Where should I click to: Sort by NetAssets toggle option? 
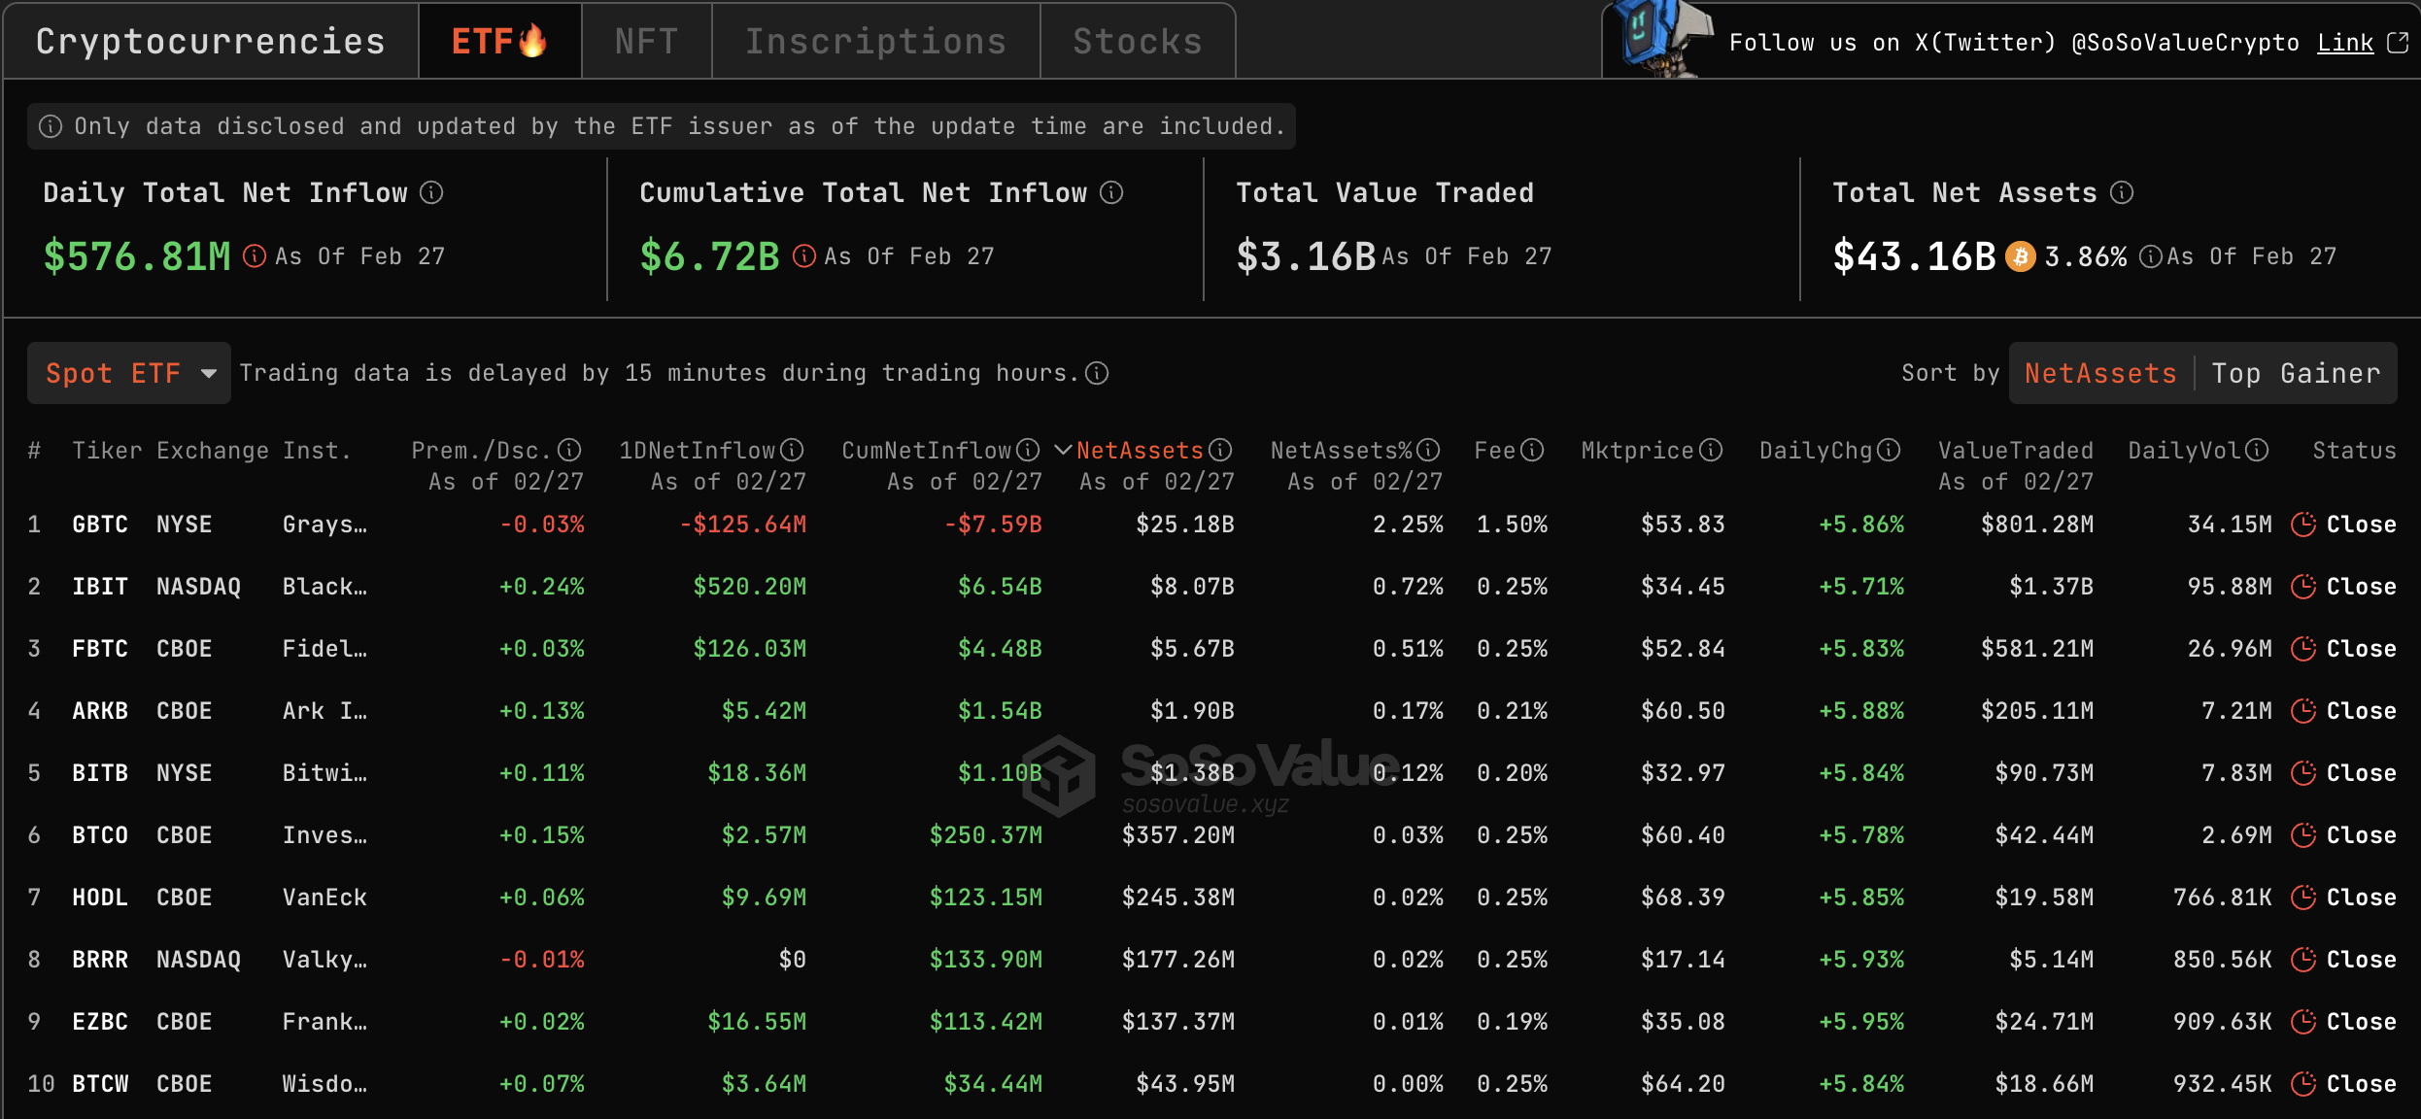pos(2100,373)
